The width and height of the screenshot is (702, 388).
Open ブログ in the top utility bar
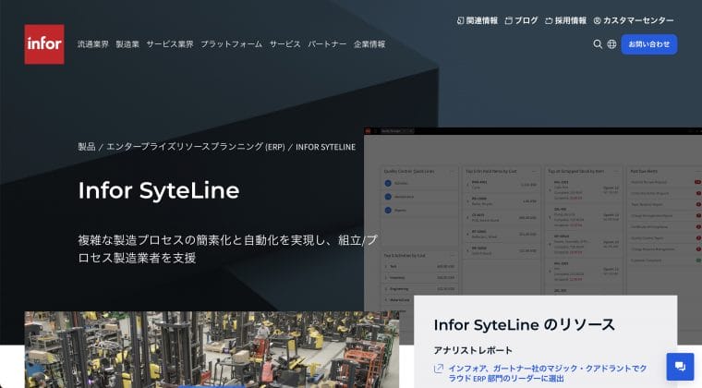point(521,20)
